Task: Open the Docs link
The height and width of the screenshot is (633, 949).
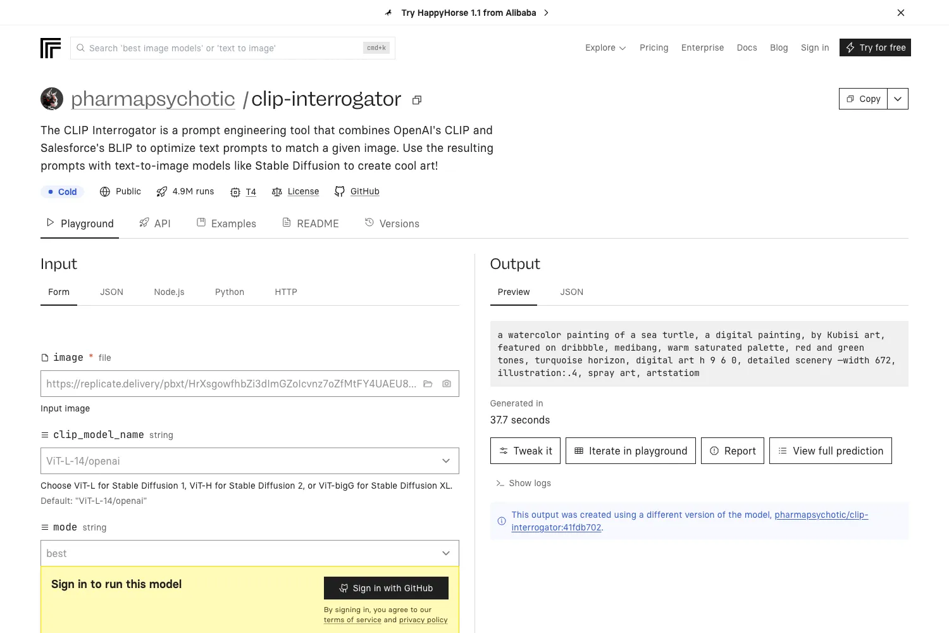Action: coord(747,47)
